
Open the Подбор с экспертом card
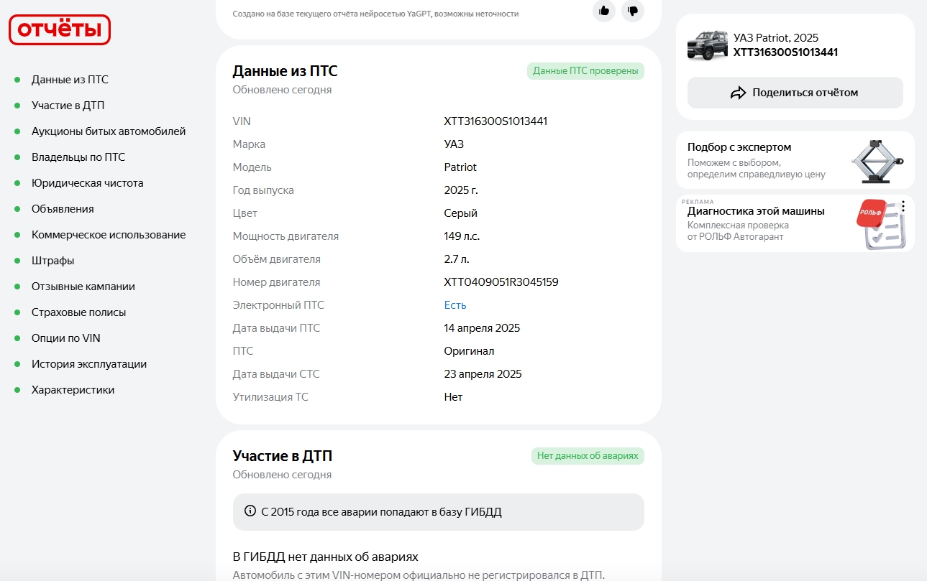pos(795,160)
